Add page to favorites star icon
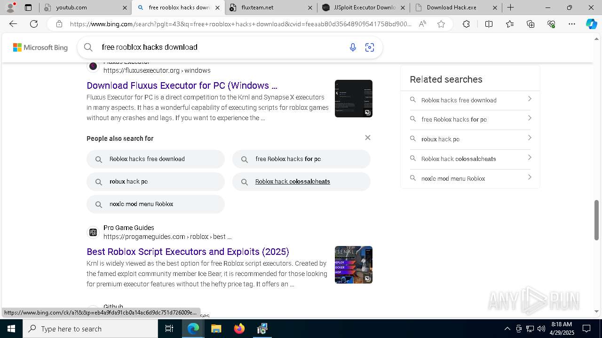 click(441, 24)
